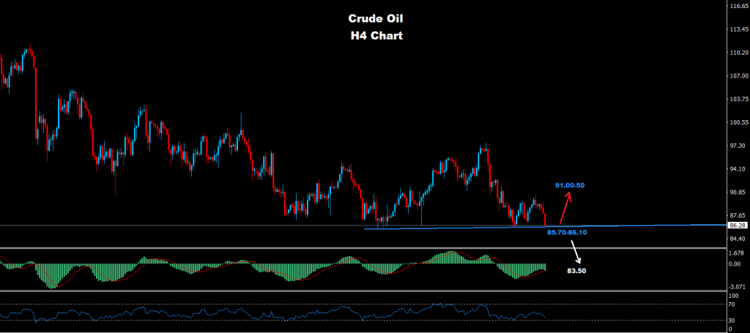Click the "H4 Chart" subtitle text
Viewport: 750px width, 333px height.
click(375, 36)
